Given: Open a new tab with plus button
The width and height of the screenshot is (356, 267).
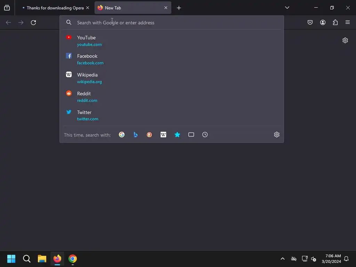Looking at the screenshot, I should tap(179, 8).
